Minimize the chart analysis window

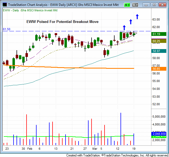click(x=147, y=5)
